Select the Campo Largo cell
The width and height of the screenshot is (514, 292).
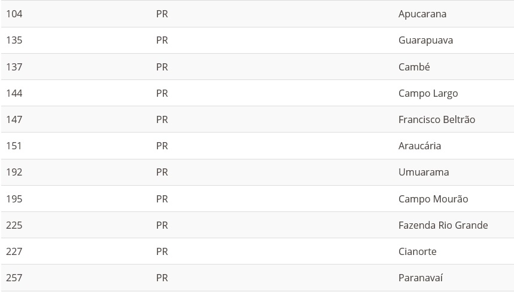428,93
